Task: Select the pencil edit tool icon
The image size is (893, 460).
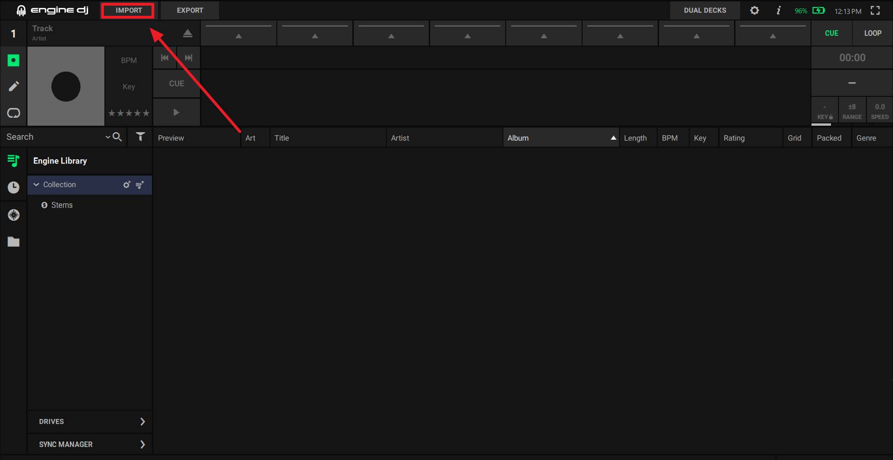Action: point(14,86)
